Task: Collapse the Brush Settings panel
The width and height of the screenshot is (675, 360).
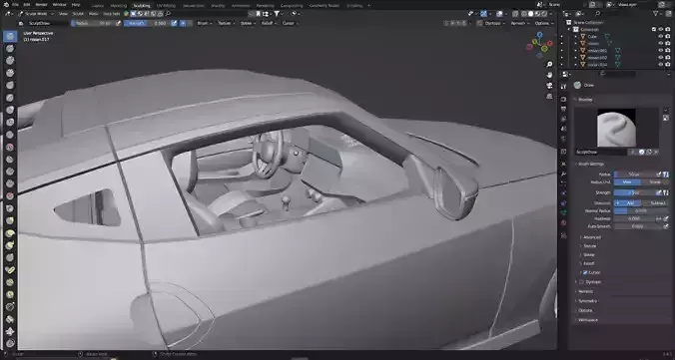Action: coord(590,165)
